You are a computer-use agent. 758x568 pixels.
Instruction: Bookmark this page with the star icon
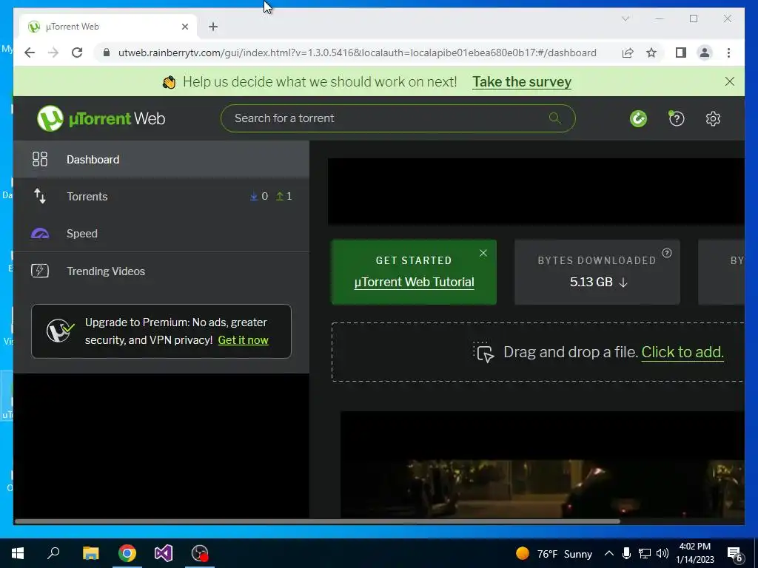tap(651, 53)
